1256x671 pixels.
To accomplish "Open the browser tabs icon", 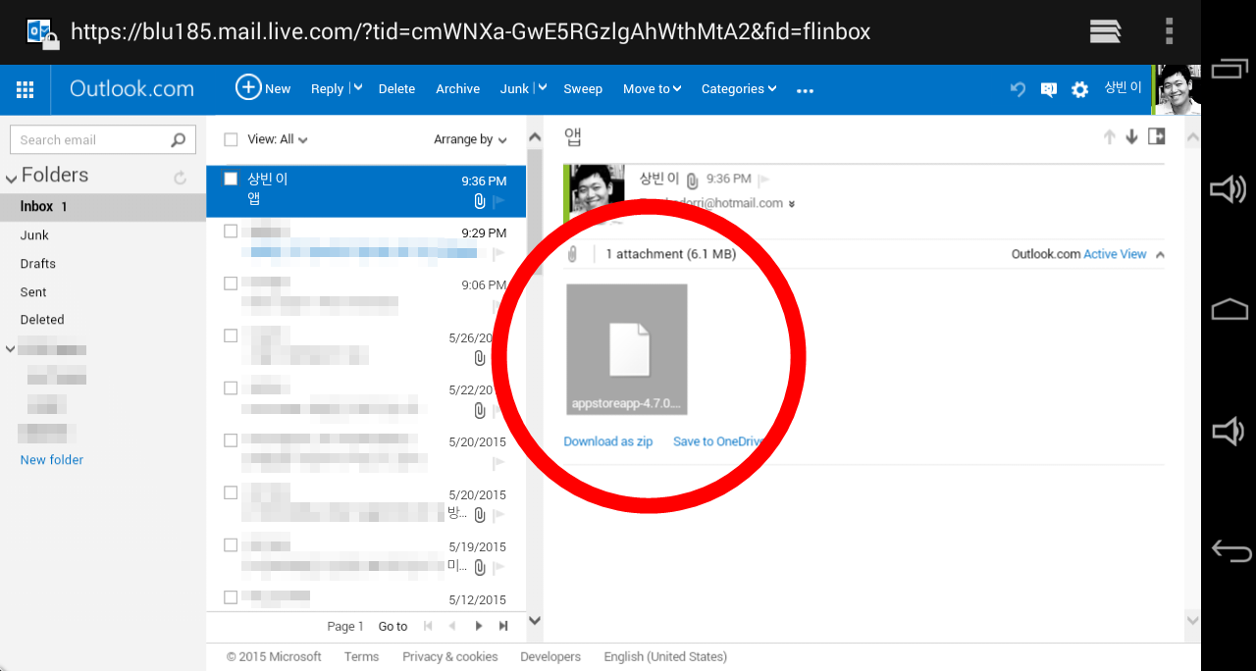I will 1105,31.
